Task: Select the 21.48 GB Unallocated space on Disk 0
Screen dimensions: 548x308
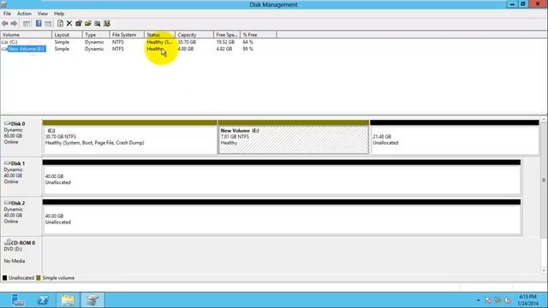Action: (x=455, y=137)
